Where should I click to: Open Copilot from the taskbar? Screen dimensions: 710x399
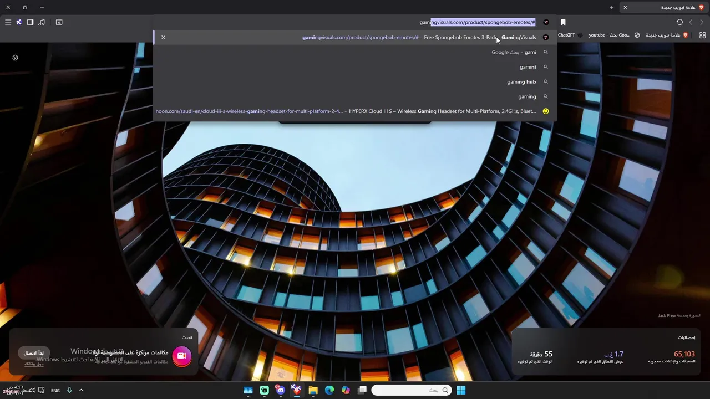(x=346, y=390)
